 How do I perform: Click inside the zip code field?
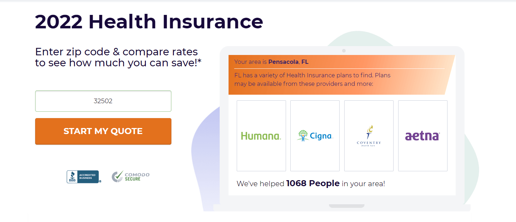coord(103,101)
